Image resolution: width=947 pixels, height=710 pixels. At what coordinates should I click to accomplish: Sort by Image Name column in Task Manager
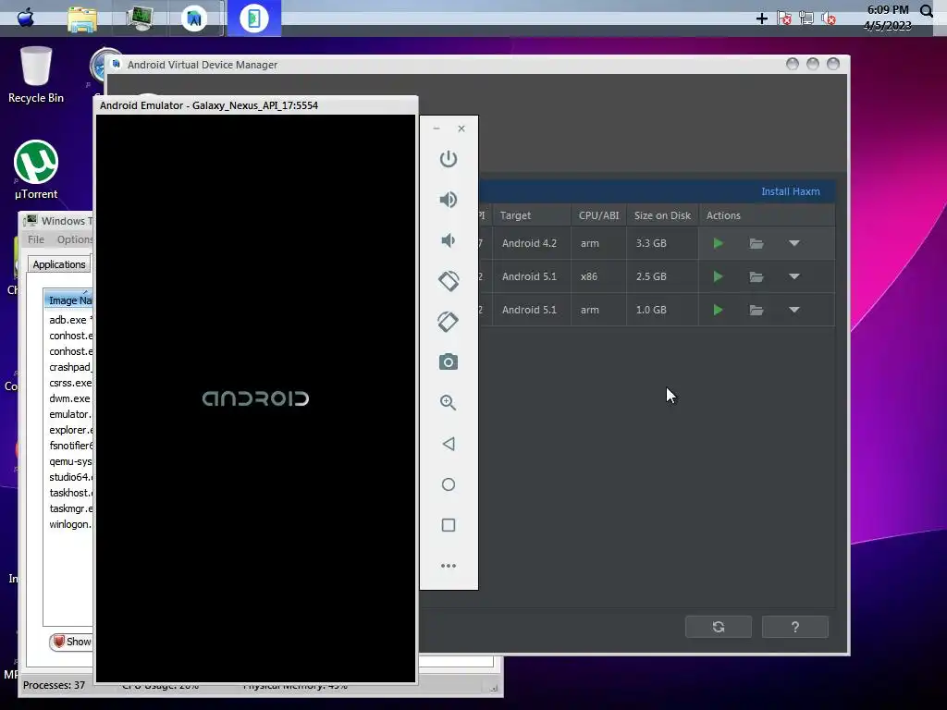69,300
